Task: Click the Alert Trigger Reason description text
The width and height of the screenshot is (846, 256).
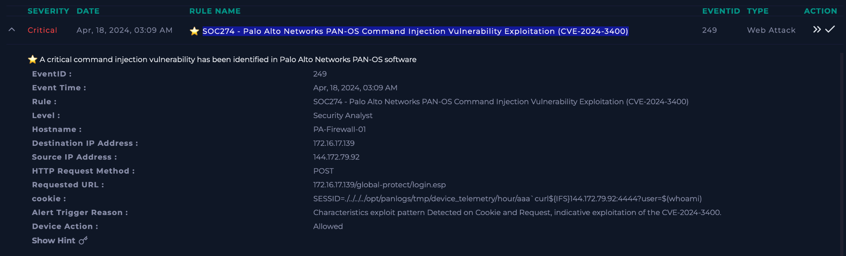Action: click(x=517, y=212)
